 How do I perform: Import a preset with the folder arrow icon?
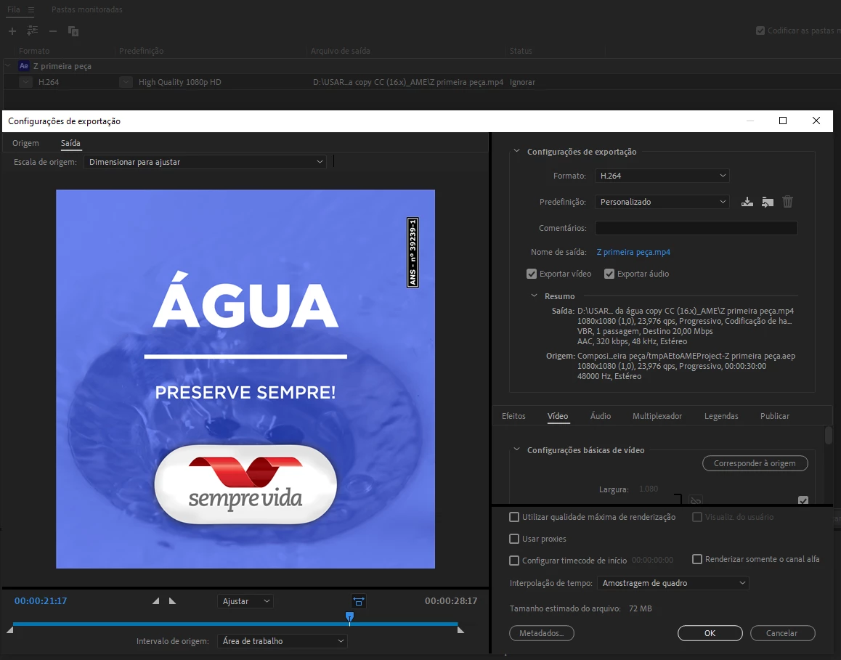pyautogui.click(x=768, y=202)
